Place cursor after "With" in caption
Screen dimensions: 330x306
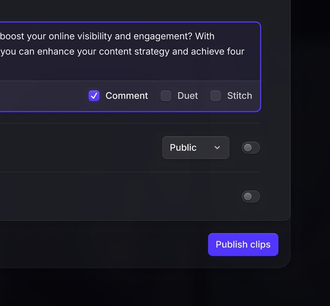point(215,36)
